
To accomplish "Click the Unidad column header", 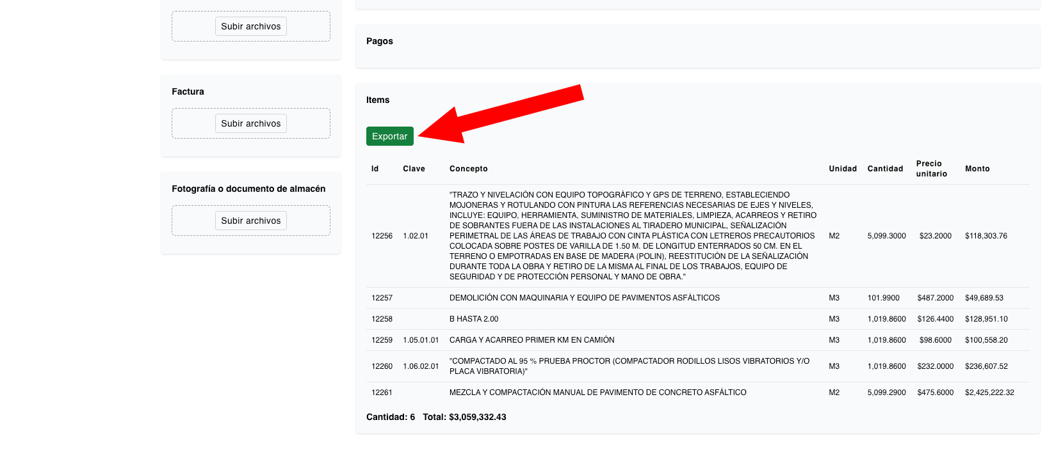I will [x=842, y=169].
